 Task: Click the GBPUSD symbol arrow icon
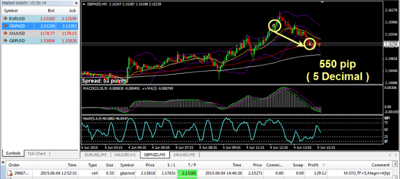(5, 41)
